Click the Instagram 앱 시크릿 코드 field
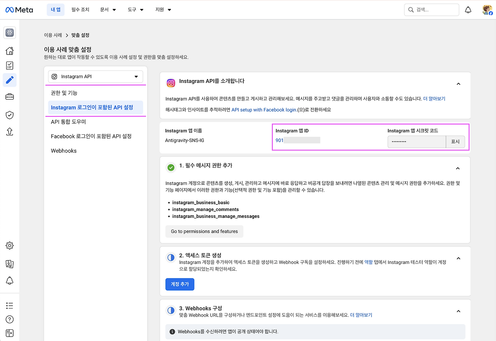This screenshot has height=341, width=496. pyautogui.click(x=417, y=142)
